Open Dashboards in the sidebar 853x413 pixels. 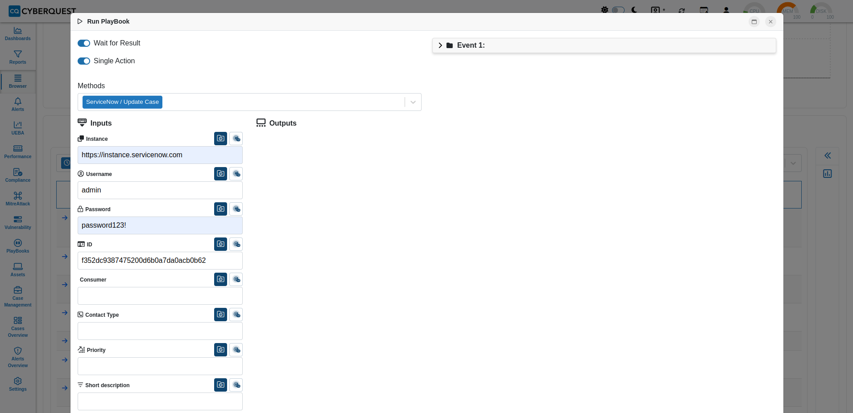[18, 34]
